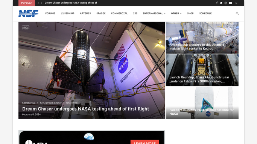Open the Twitter icon in top bar
The height and width of the screenshot is (144, 257).
(x=221, y=3)
